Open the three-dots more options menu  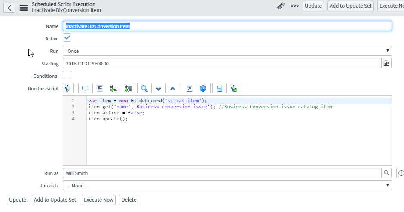pos(294,6)
